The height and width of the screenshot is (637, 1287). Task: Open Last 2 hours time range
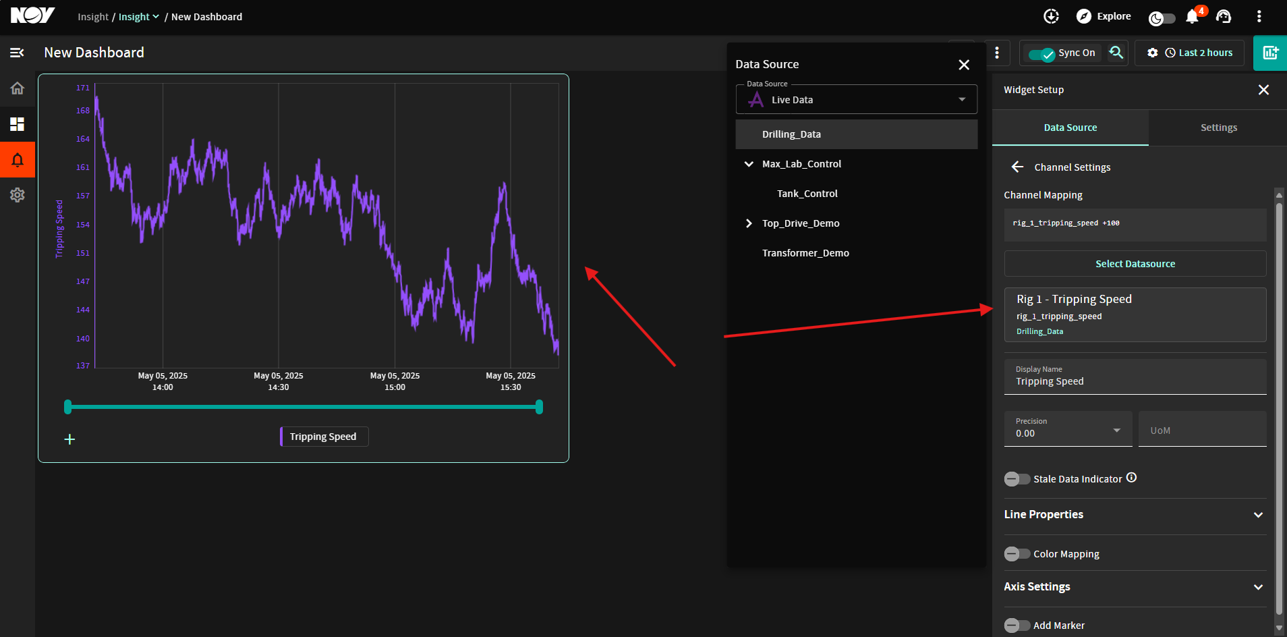[1199, 53]
